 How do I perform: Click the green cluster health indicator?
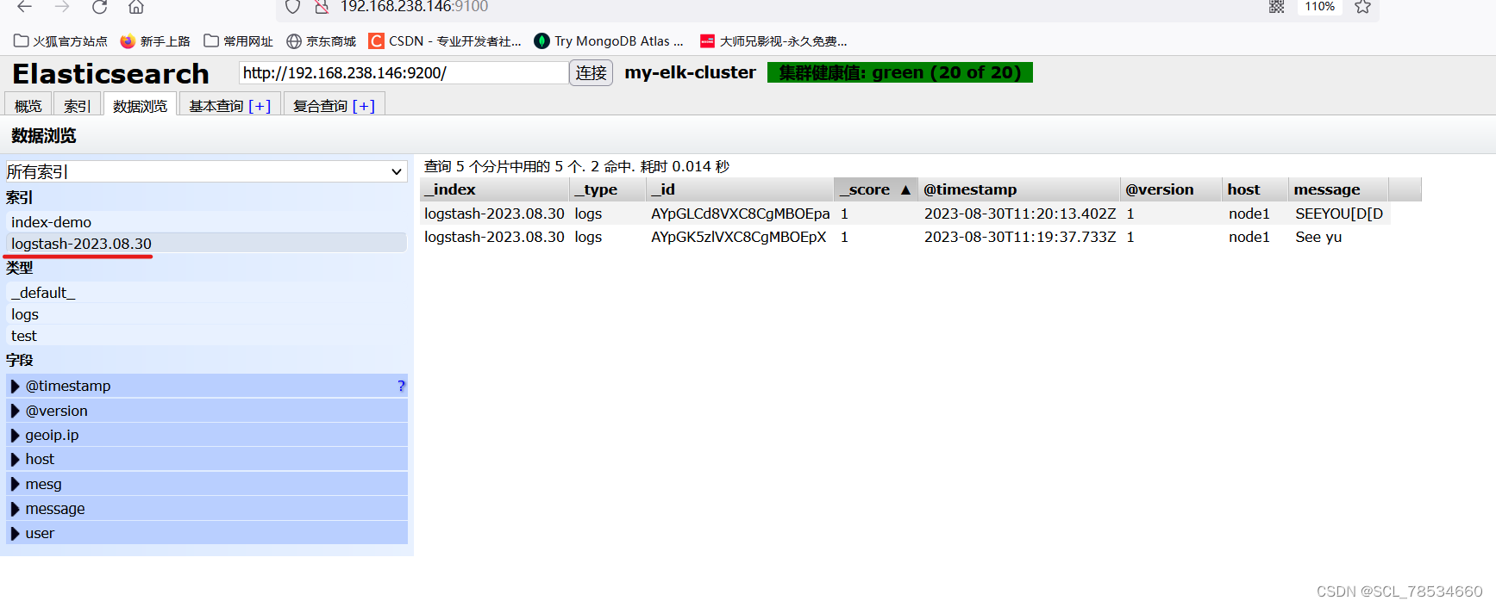pos(900,73)
